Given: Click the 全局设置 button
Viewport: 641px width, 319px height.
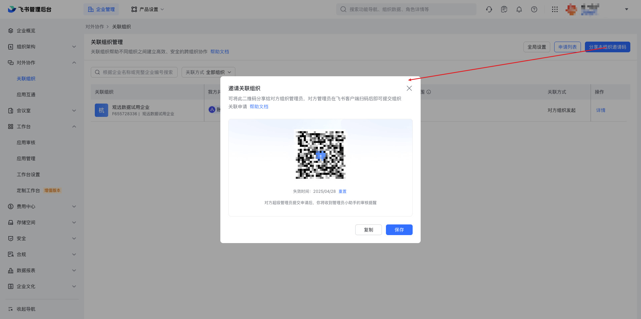Looking at the screenshot, I should point(537,47).
